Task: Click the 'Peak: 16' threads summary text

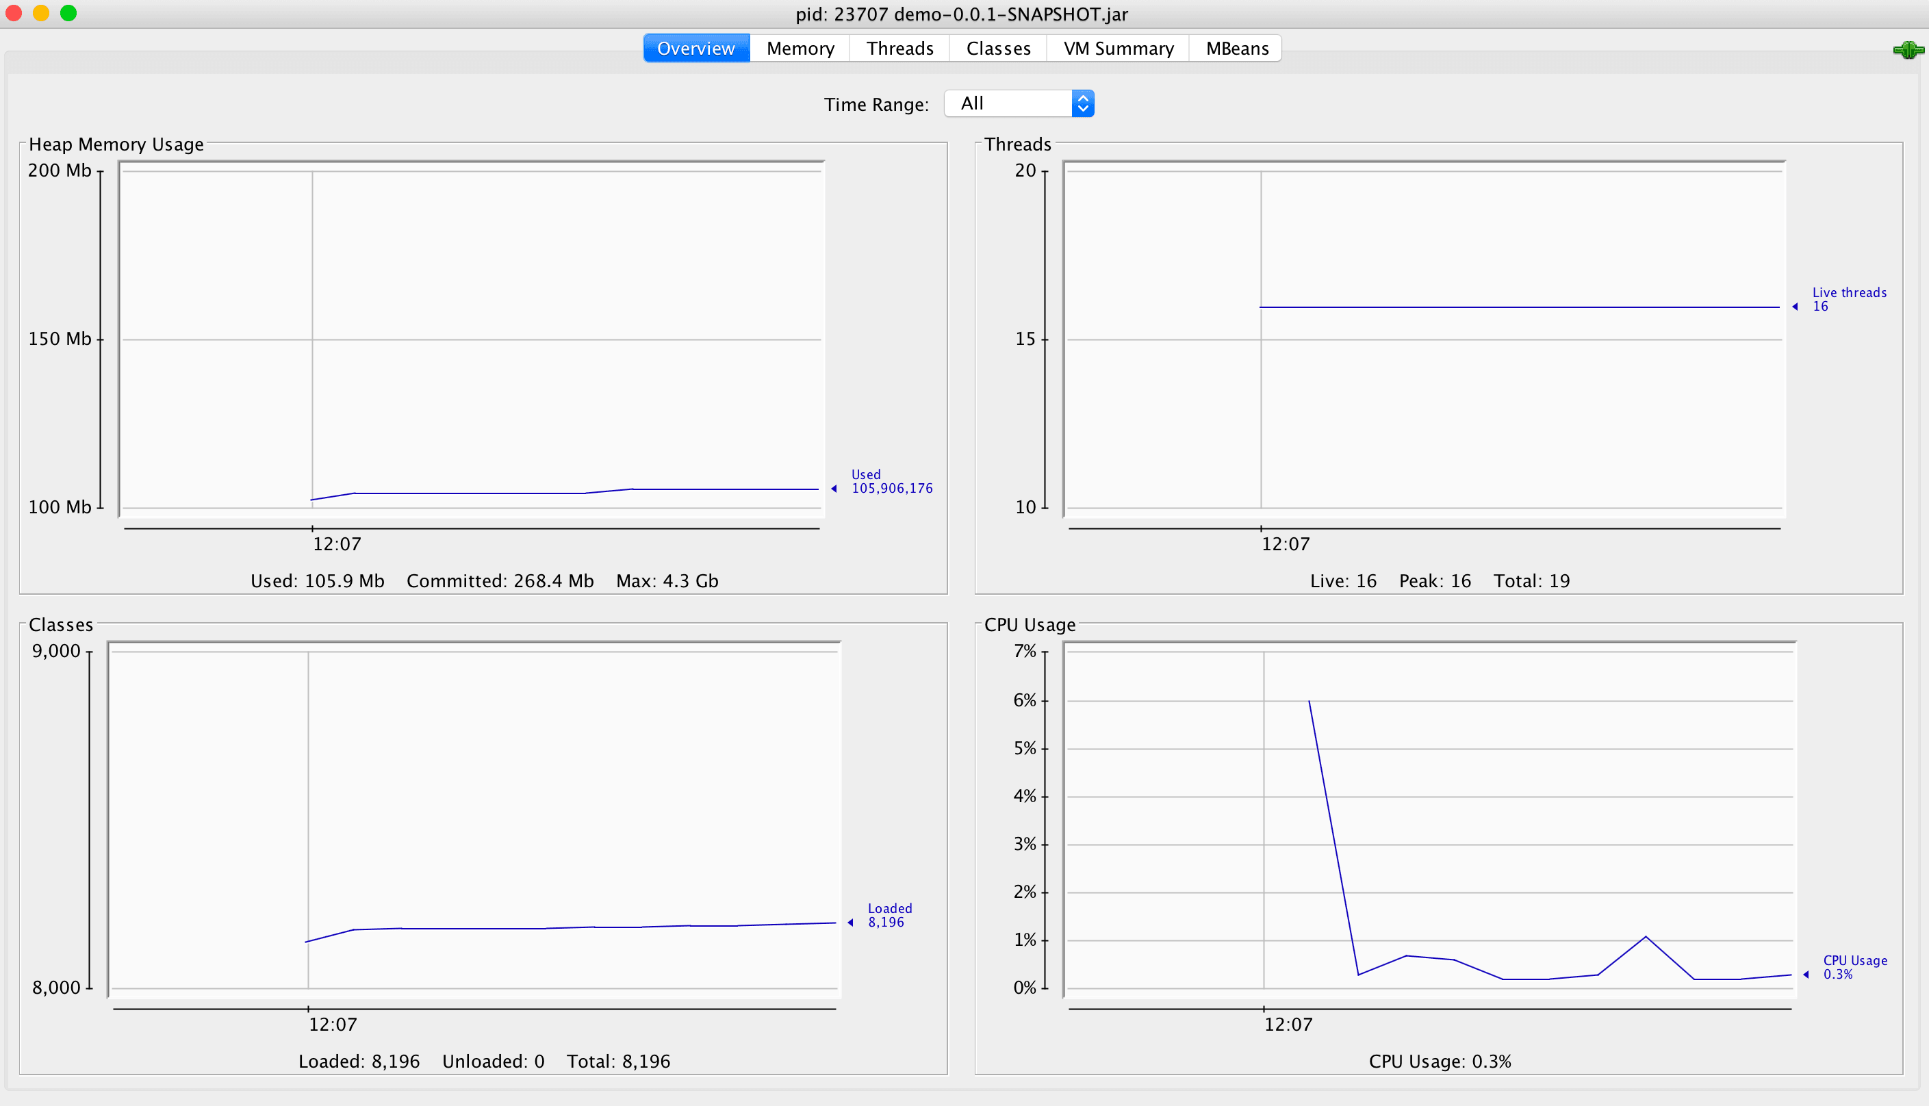Action: [1435, 581]
